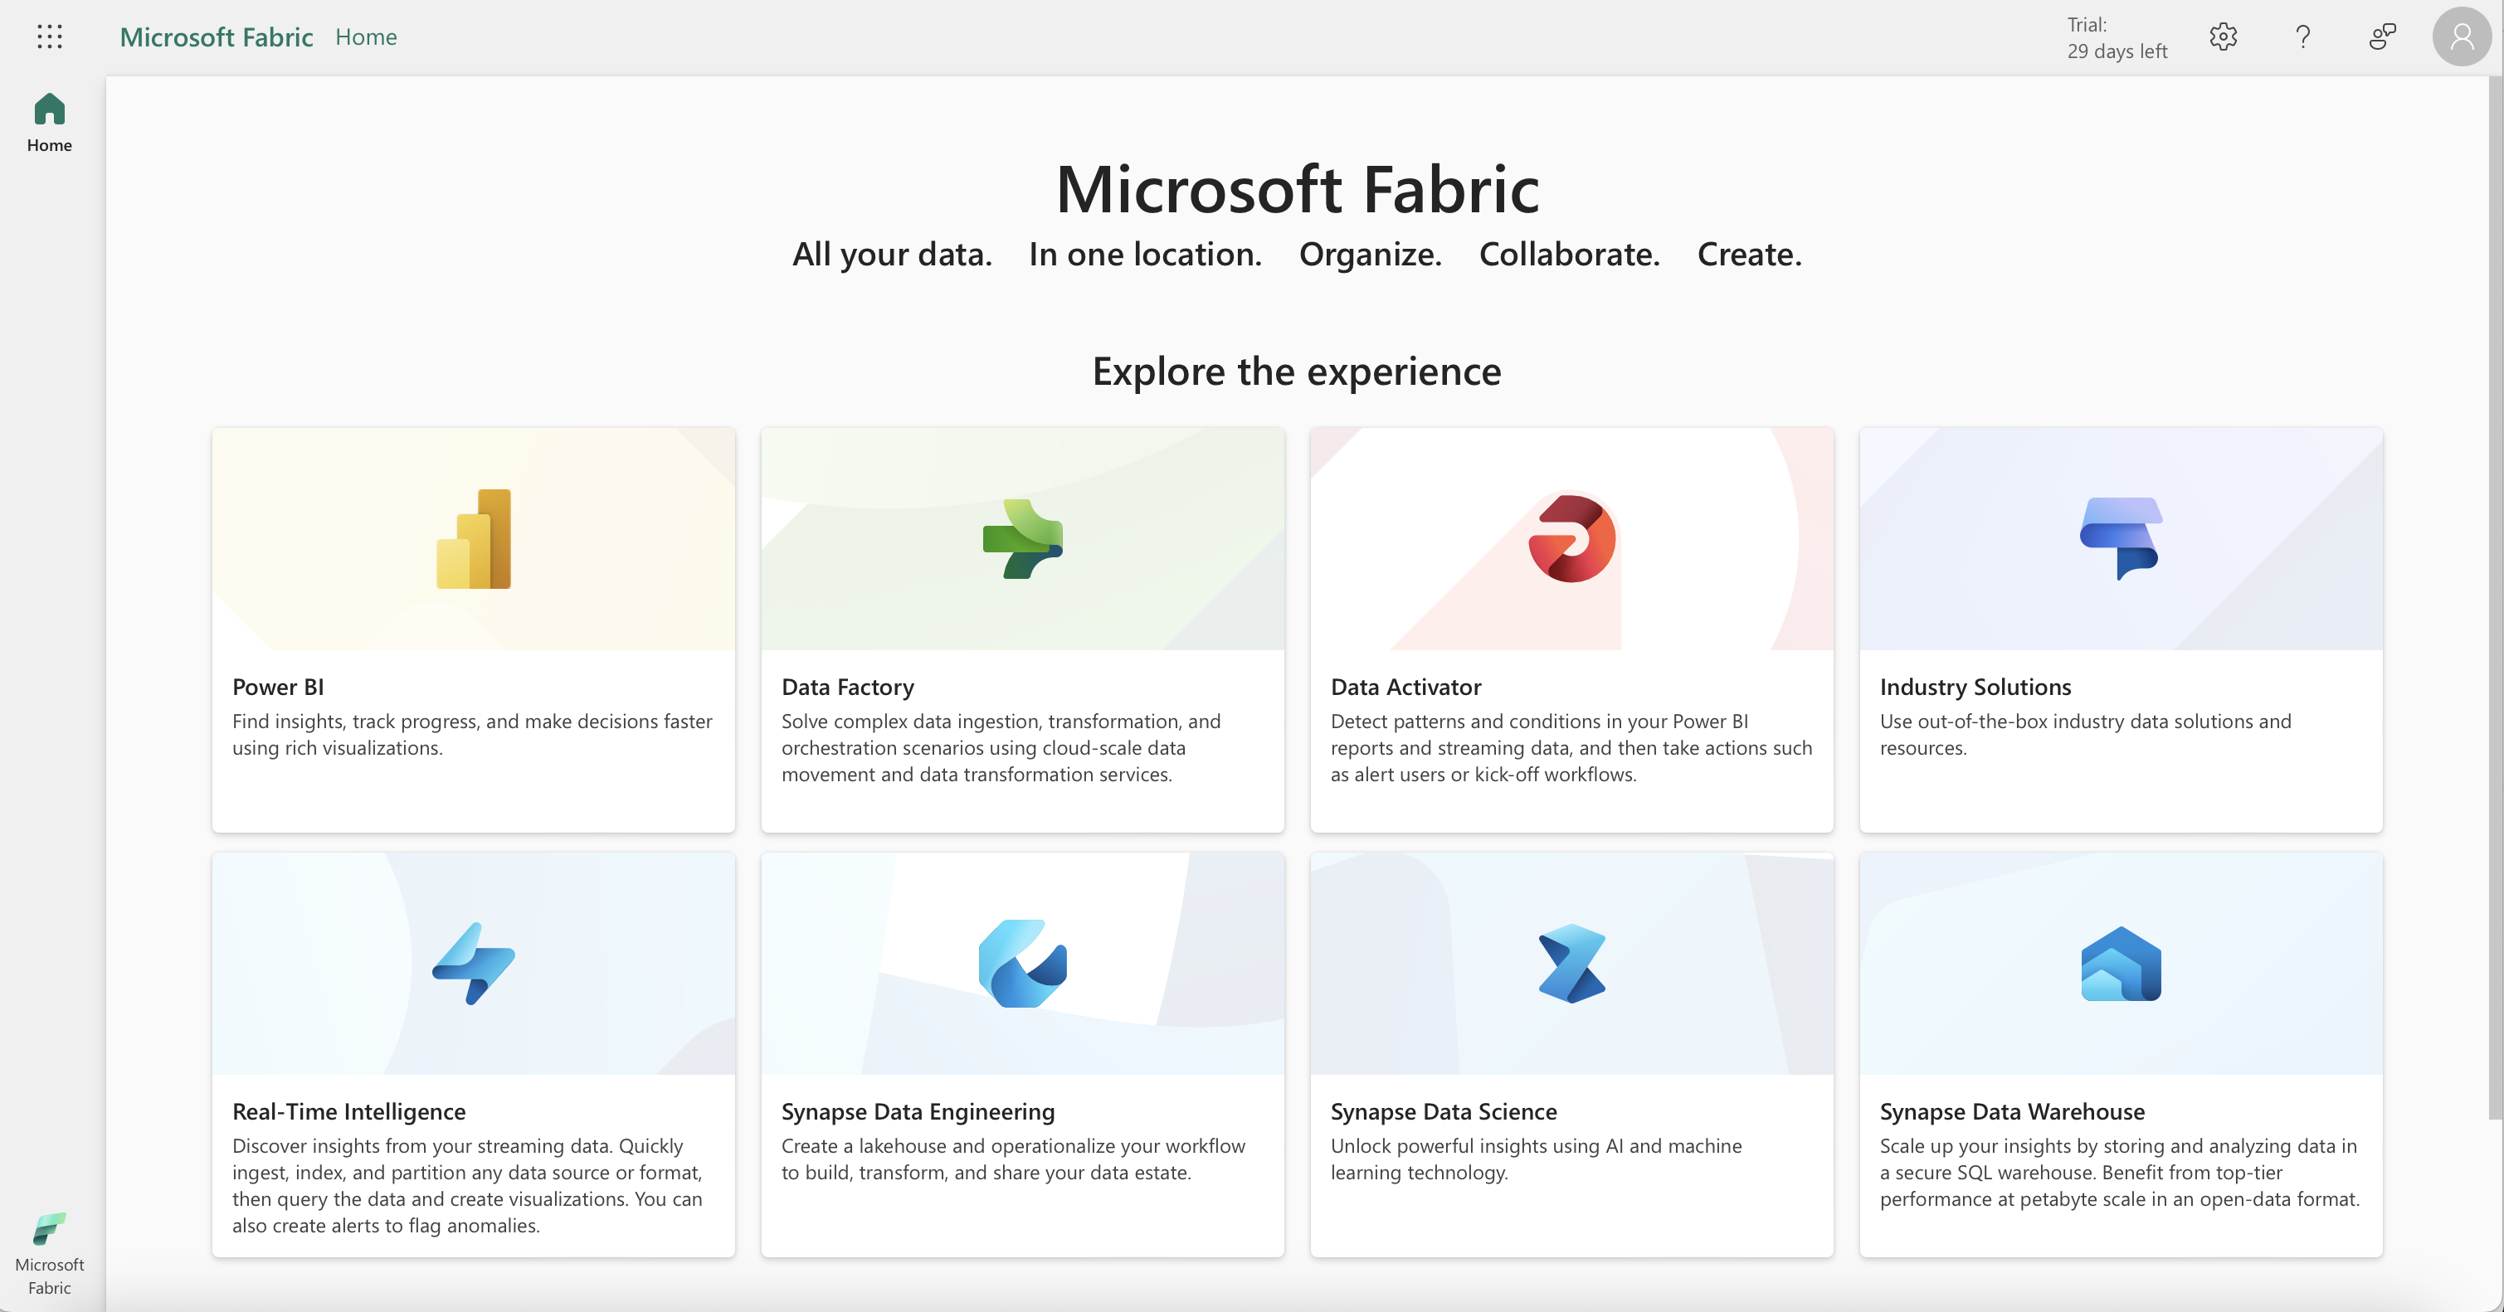This screenshot has height=1312, width=2504.
Task: Select the Data Activator icon
Action: click(1571, 539)
